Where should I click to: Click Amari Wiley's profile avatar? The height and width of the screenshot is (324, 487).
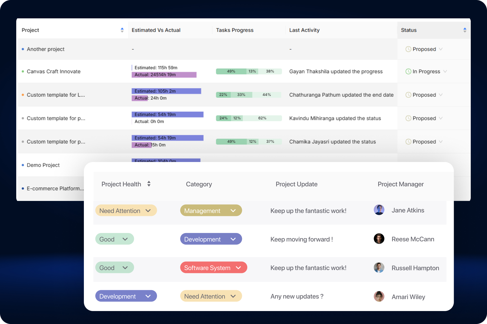coord(379,296)
